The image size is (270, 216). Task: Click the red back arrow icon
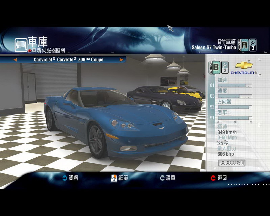click(x=213, y=178)
